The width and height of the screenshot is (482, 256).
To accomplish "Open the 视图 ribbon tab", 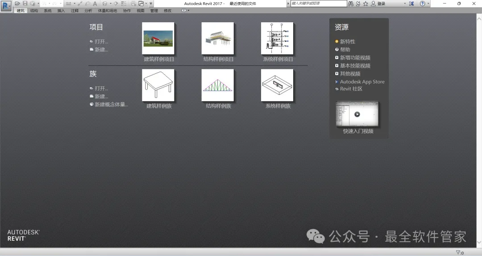I will pos(141,10).
